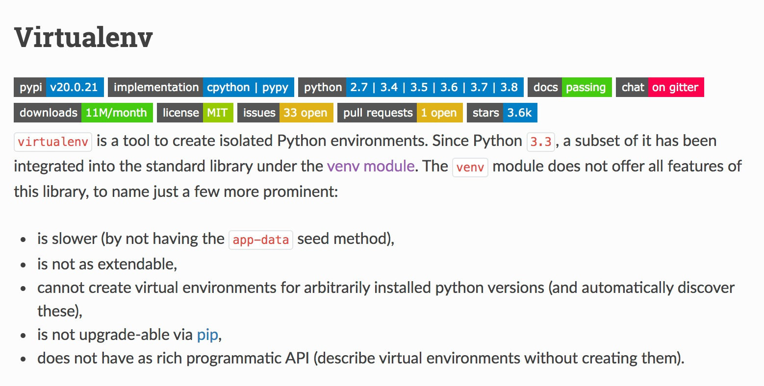Click the chat on gitter badge
The height and width of the screenshot is (386, 764).
click(660, 87)
